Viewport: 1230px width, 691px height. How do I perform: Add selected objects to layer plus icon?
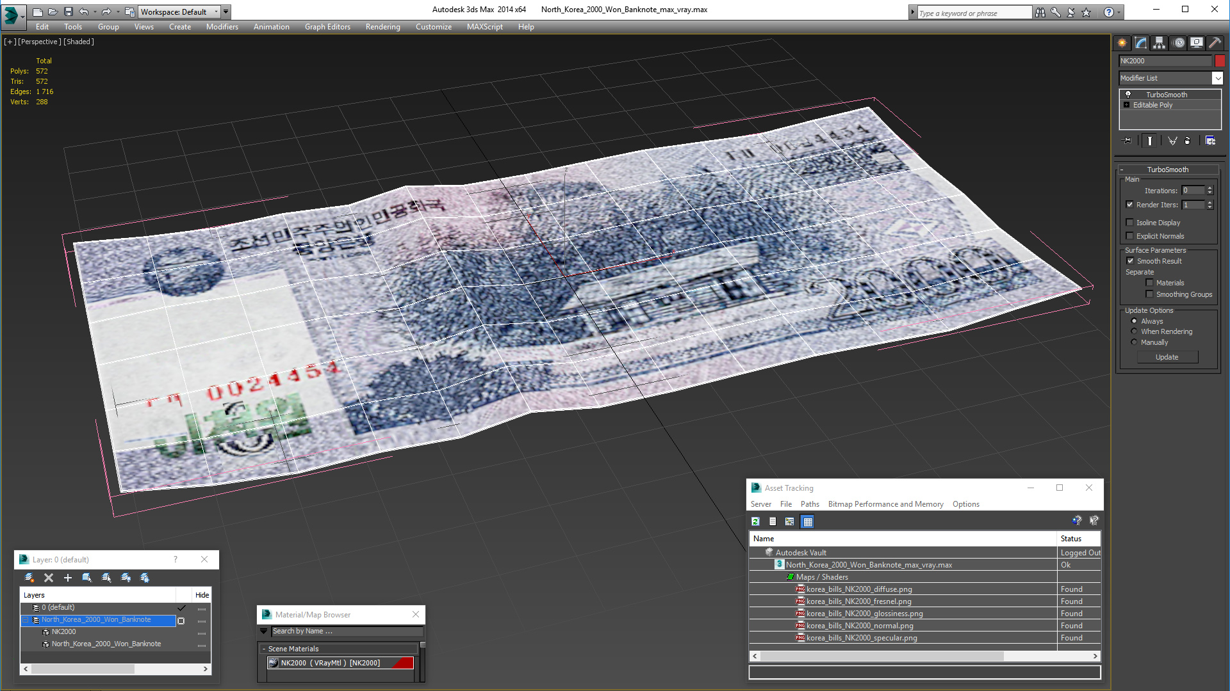pyautogui.click(x=68, y=578)
